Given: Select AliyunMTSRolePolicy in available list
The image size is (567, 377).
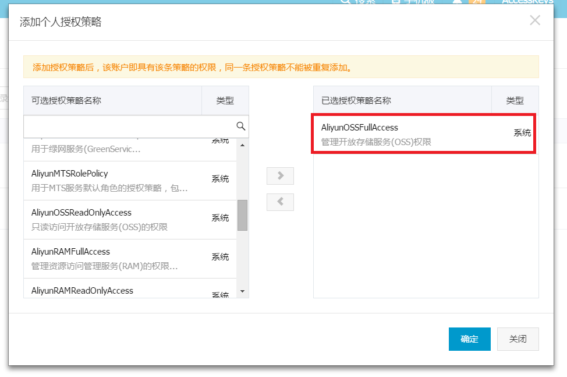Looking at the screenshot, I should click(x=130, y=181).
